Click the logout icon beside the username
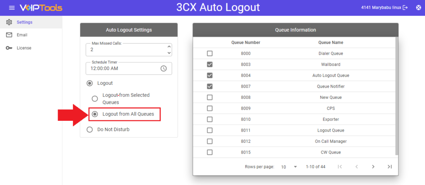The width and height of the screenshot is (425, 185). [x=405, y=8]
